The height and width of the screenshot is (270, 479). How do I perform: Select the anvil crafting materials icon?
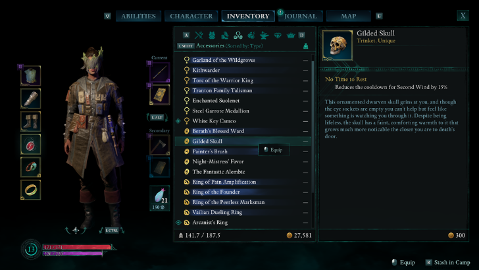(x=265, y=36)
